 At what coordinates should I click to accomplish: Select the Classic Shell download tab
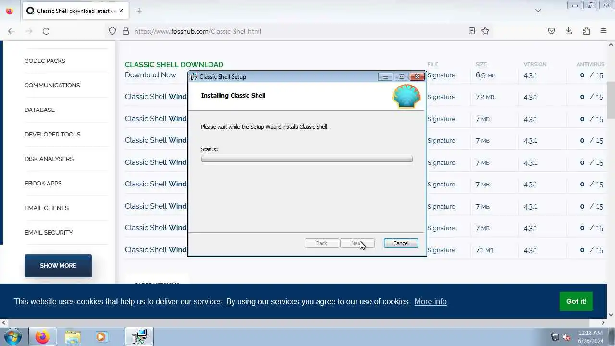pyautogui.click(x=74, y=11)
